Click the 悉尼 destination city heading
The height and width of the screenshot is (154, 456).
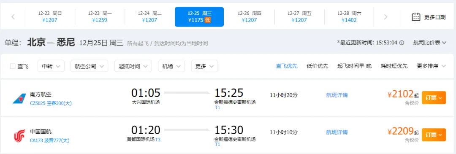(66, 43)
